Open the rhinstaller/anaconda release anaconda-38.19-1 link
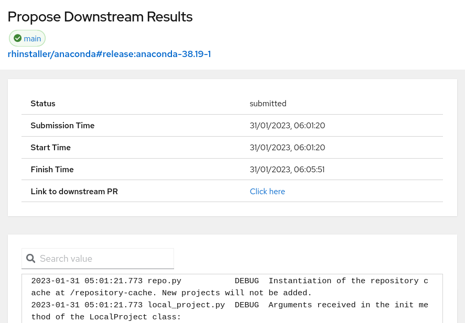465x323 pixels. tap(109, 54)
